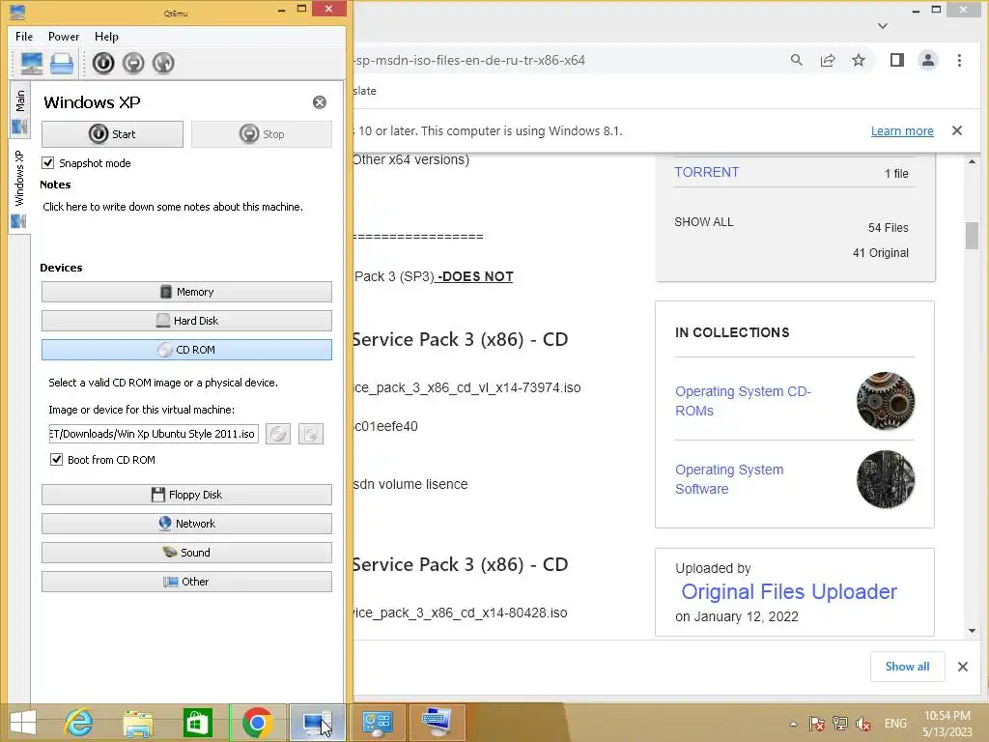Close the Chrome downloads bar

tap(963, 667)
